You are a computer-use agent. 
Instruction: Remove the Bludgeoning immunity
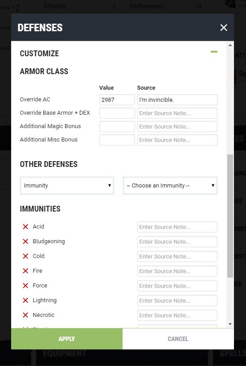(25, 241)
